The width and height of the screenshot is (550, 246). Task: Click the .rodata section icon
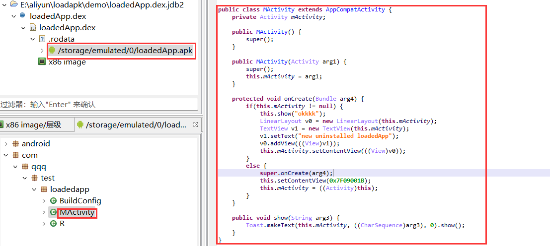[42, 39]
